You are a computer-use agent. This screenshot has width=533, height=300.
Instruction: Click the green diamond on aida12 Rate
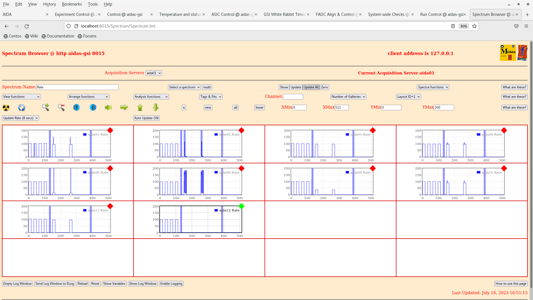[x=242, y=206]
